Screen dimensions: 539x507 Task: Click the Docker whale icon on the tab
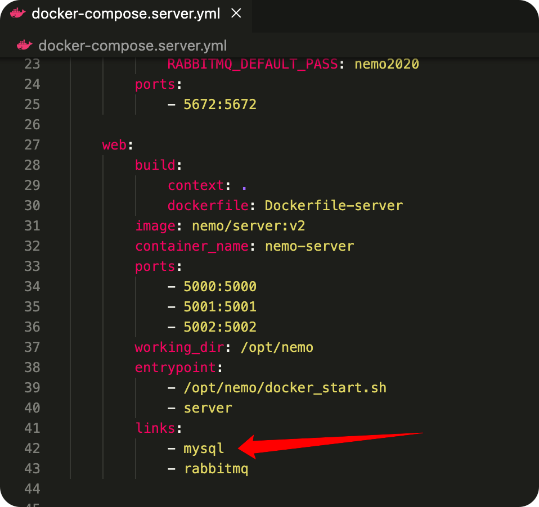tap(17, 13)
